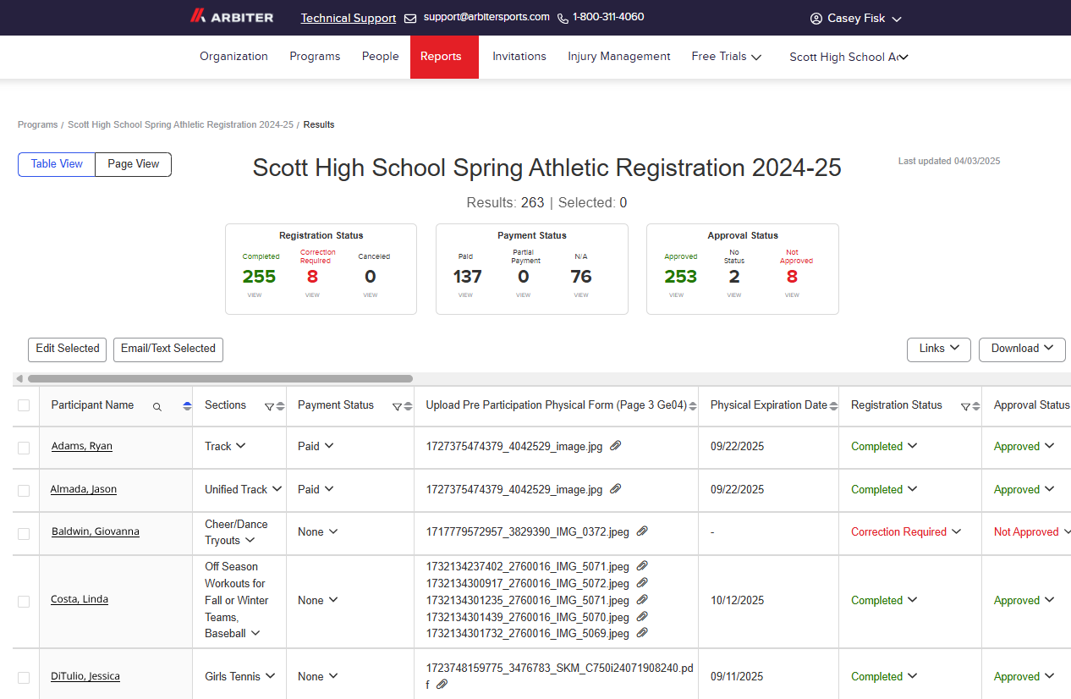The height and width of the screenshot is (699, 1071).
Task: Select Page View mode
Action: [132, 164]
